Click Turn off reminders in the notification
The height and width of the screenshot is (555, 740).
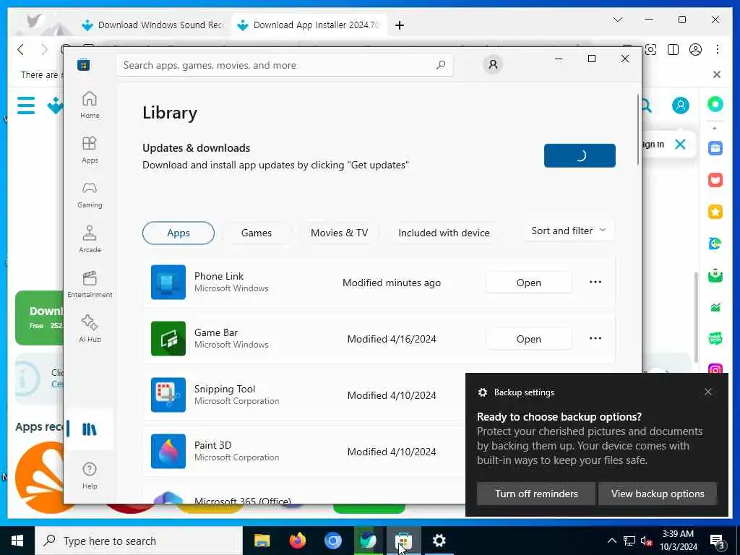pos(536,493)
